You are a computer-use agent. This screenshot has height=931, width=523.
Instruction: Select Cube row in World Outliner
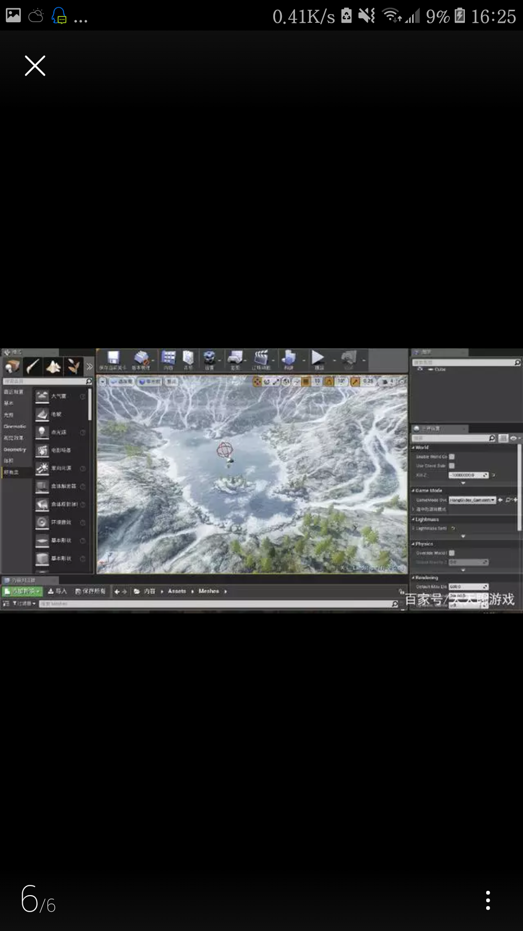pyautogui.click(x=465, y=369)
